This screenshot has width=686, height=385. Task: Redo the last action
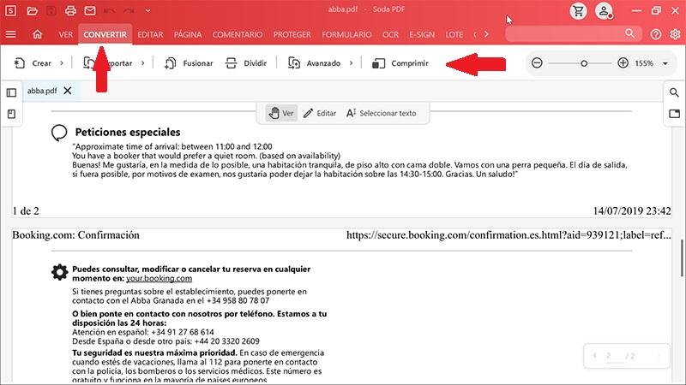129,11
